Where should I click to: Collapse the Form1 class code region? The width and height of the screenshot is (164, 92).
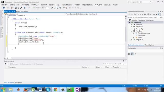coord(7,19)
